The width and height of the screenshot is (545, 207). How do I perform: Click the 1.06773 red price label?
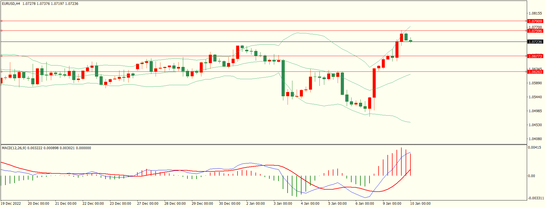535,56
